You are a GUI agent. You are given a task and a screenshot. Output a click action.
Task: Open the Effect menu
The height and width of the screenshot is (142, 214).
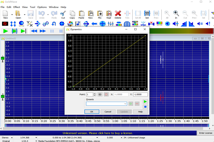[17, 7]
